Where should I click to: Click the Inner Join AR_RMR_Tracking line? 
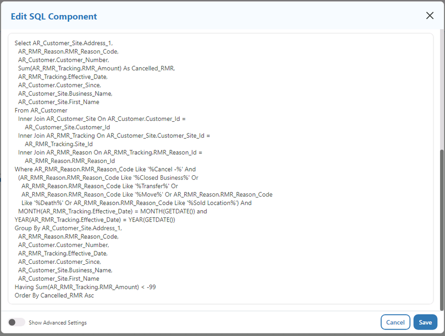pos(114,135)
